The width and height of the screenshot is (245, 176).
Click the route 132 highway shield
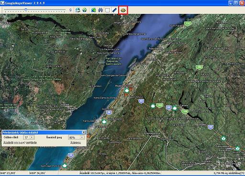coord(188,23)
